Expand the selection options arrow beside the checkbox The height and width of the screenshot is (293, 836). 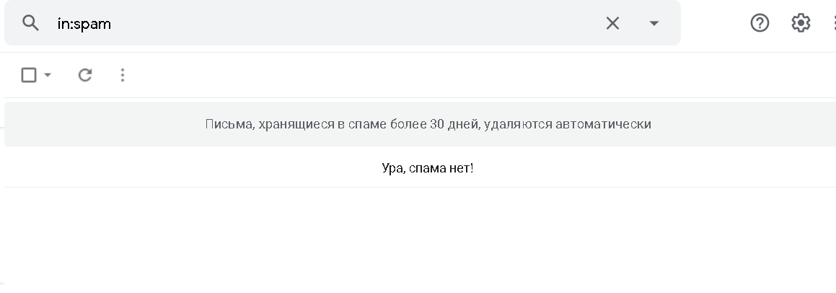[x=48, y=75]
